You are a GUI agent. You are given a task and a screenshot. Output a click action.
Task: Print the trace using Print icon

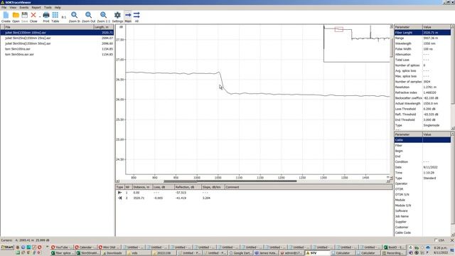[46, 17]
